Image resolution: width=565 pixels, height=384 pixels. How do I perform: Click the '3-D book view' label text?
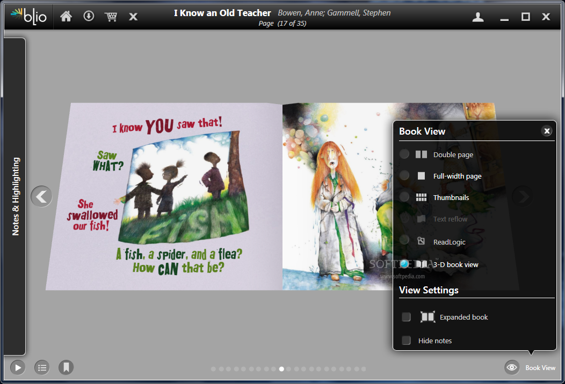455,264
